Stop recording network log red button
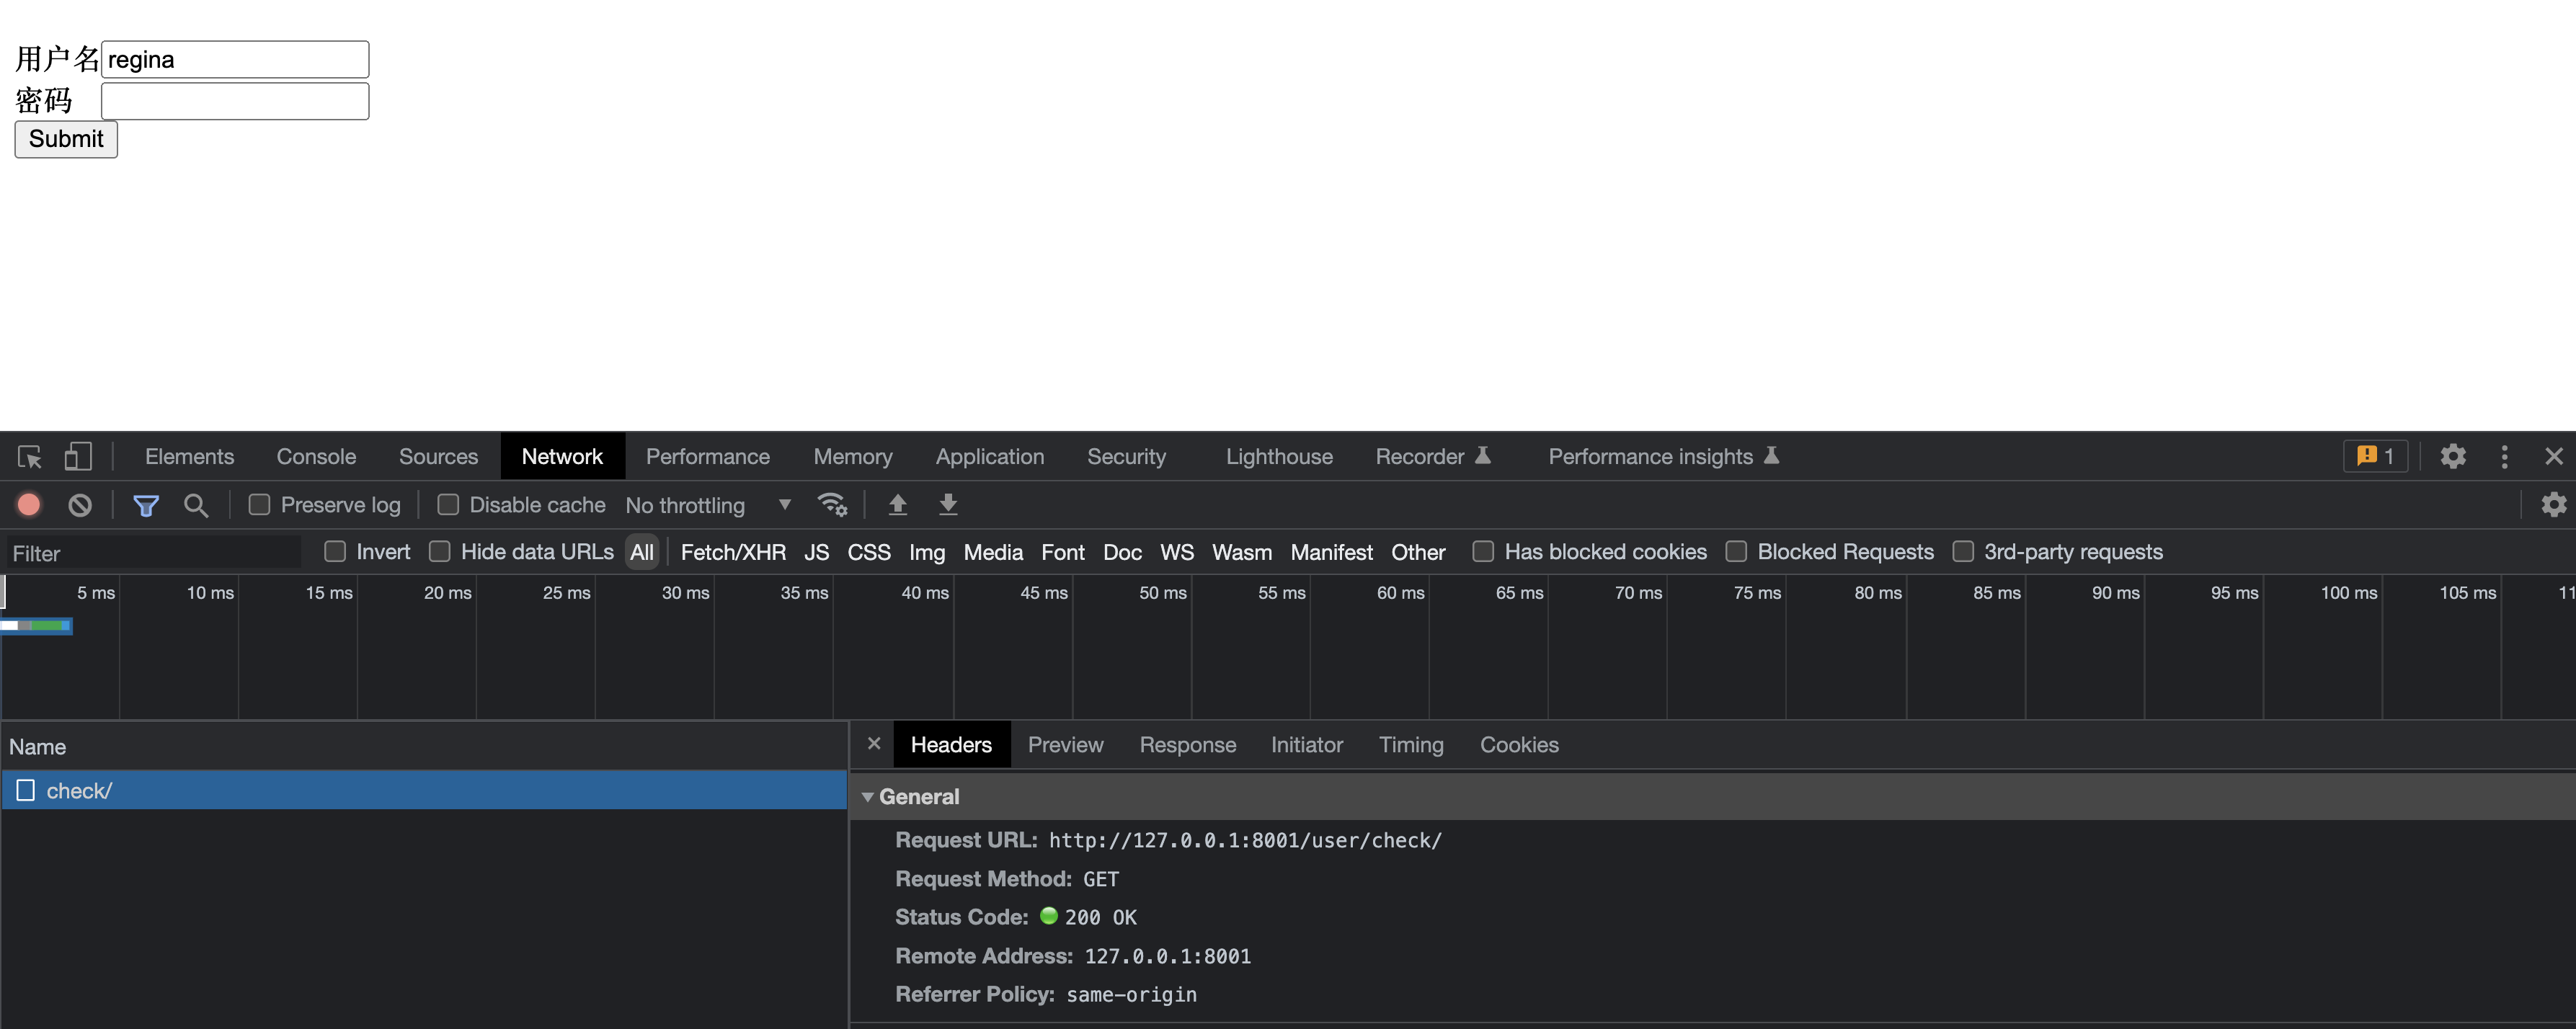 click(29, 505)
